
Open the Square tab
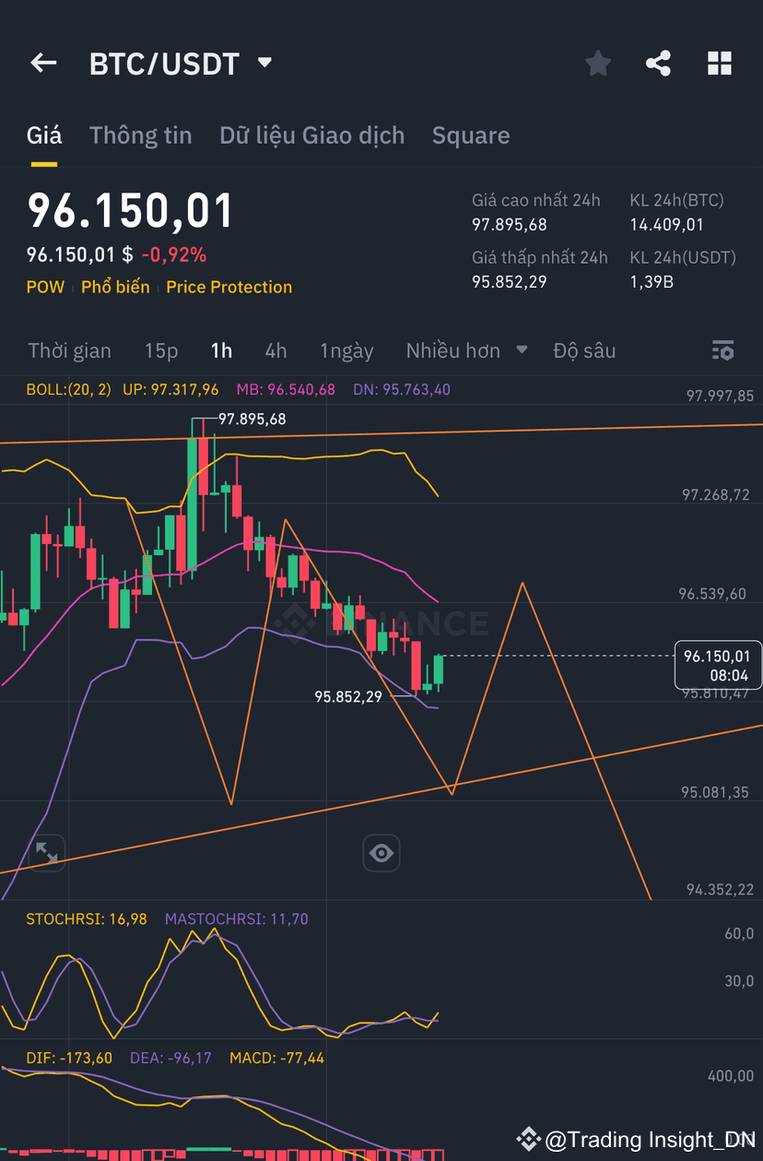tap(471, 135)
